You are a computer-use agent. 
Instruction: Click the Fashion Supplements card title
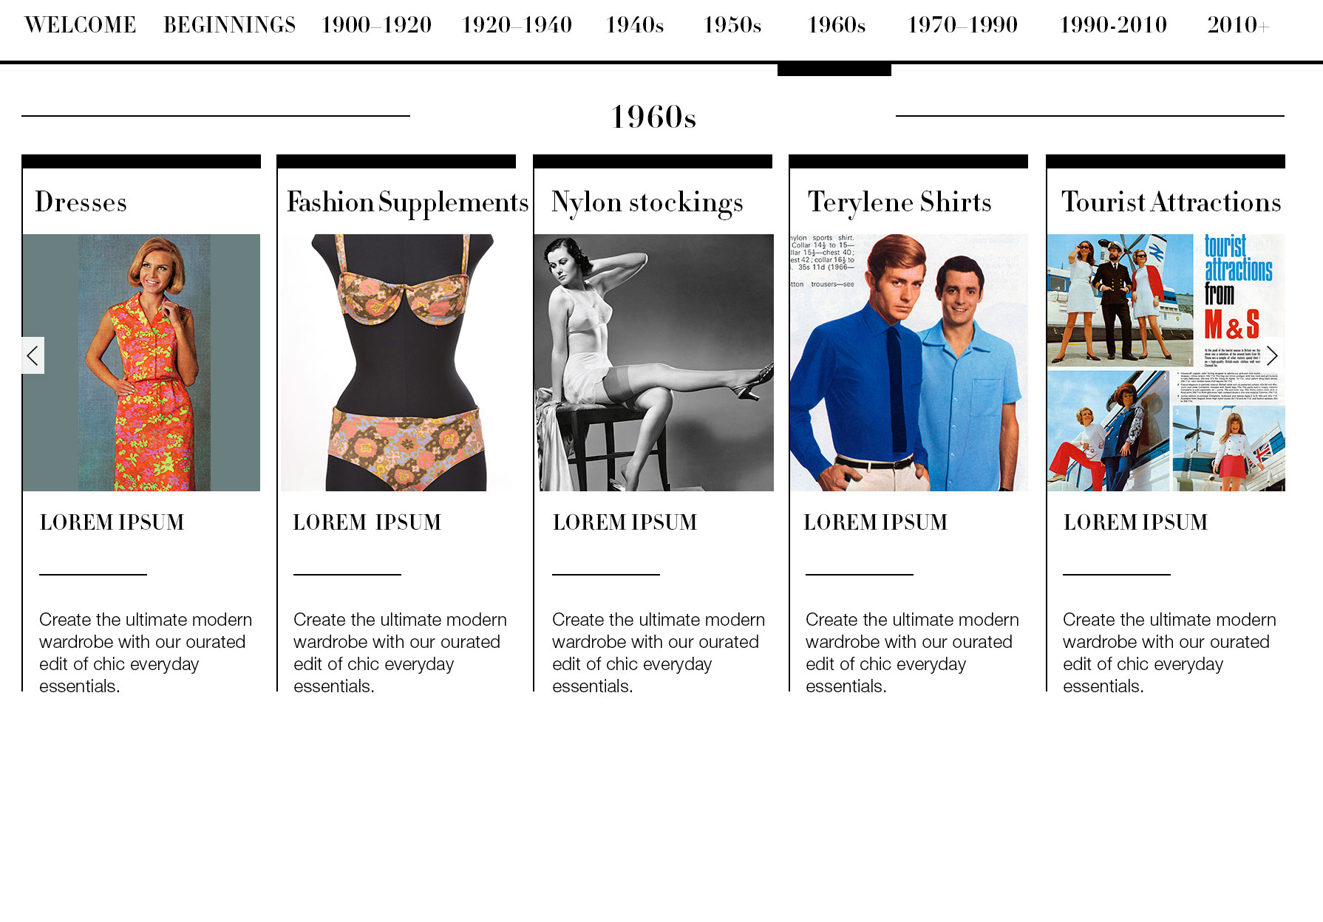408,202
